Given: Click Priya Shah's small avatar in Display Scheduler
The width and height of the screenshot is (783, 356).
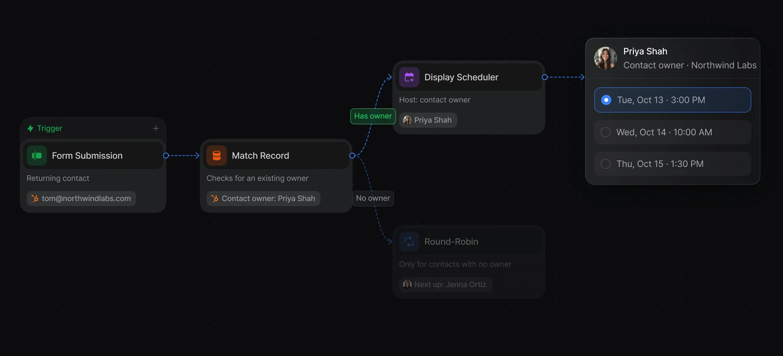Looking at the screenshot, I should click(407, 120).
